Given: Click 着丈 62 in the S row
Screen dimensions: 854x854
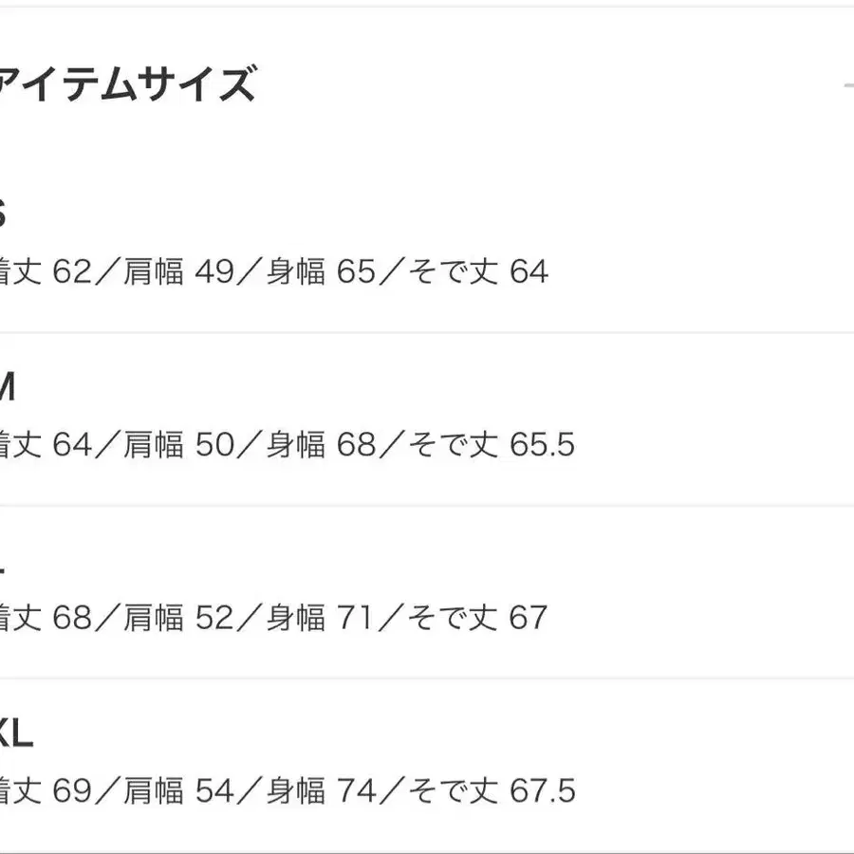Looking at the screenshot, I should 45,272.
